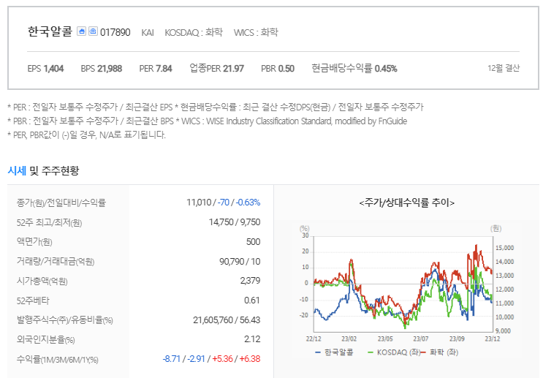Click the BPS 21,988 value
Viewport: 543px width, 378px height.
coord(101,68)
